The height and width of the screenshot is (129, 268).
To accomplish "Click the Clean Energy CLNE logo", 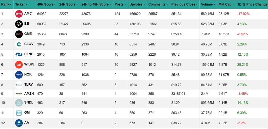I will [19, 55].
